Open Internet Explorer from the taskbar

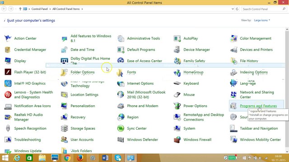coord(17,158)
